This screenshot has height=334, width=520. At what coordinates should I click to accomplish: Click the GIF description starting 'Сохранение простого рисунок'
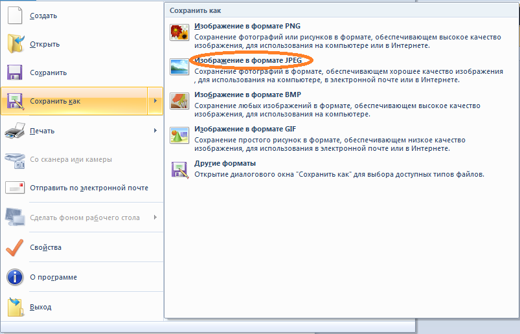330,144
